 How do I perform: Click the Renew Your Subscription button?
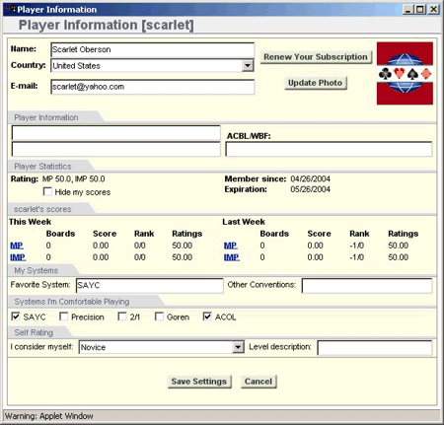(x=316, y=57)
